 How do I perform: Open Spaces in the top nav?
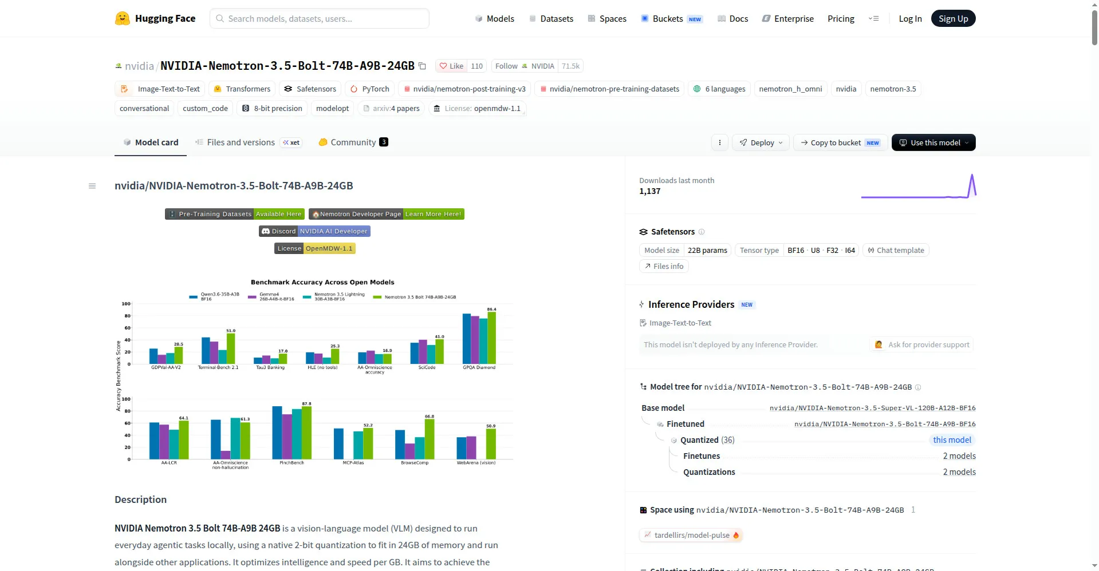[607, 18]
